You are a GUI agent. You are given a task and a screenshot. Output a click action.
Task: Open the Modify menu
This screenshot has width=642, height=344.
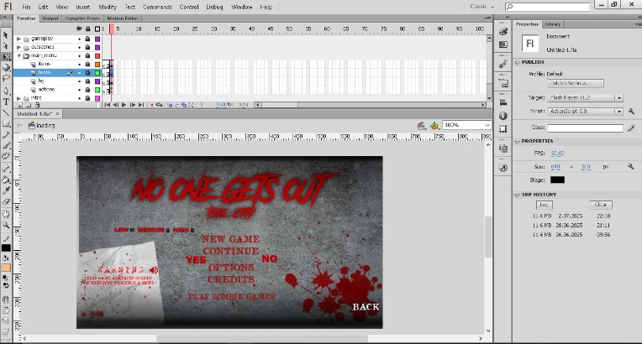(108, 7)
